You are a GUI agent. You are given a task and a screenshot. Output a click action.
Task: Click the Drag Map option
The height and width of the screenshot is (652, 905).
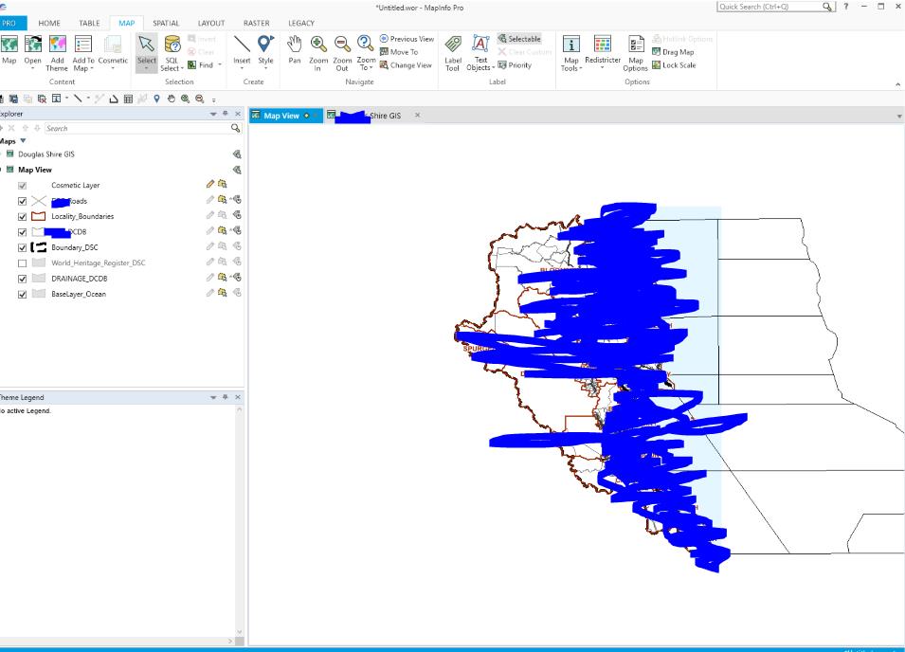(x=673, y=52)
